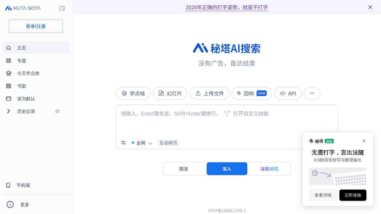The image size is (381, 214).
Task: Select the 深入 mode tab
Action: pos(227,169)
